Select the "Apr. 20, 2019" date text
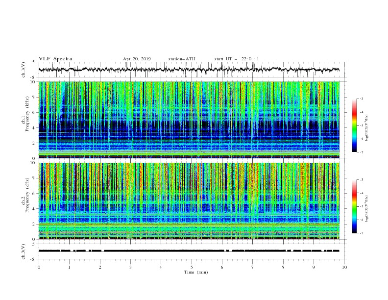 coord(137,59)
